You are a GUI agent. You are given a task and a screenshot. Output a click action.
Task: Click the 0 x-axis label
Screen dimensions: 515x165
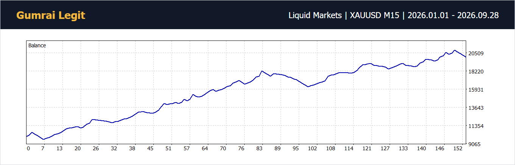(28, 149)
